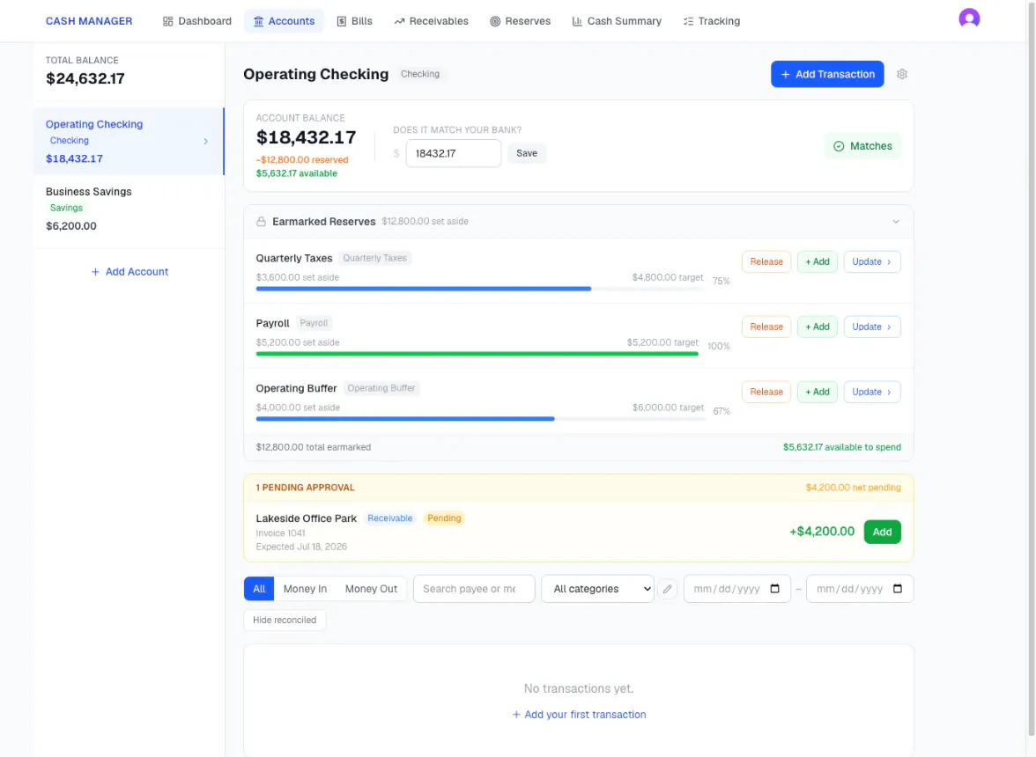
Task: Open calendar picker on start date field
Action: (775, 589)
